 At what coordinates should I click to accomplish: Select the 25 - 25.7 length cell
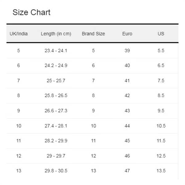[x=56, y=80]
